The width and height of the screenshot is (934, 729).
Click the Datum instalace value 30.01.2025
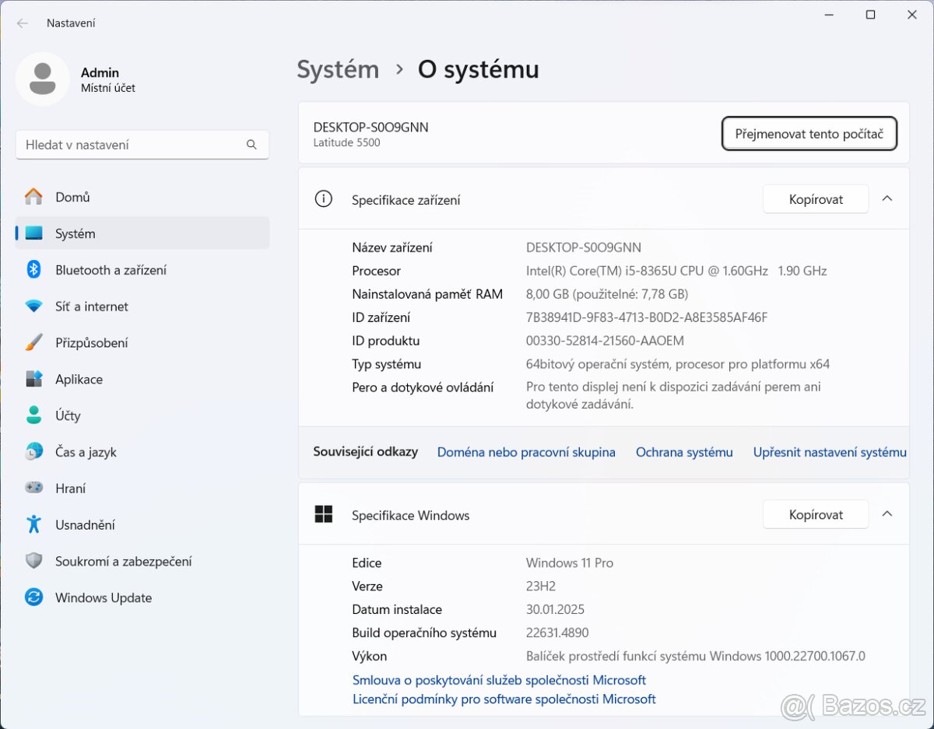pos(555,609)
